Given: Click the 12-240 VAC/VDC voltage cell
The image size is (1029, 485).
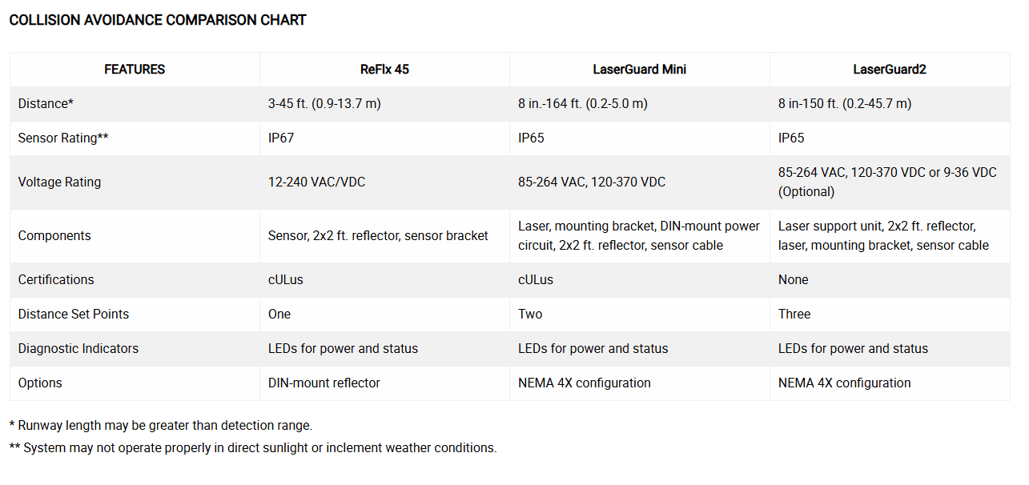Looking at the screenshot, I should pos(316,182).
